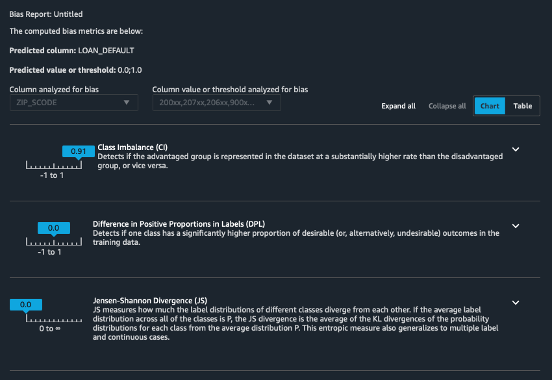Screen dimensions: 552x380
Task: Click the Predicted column LOAN_DEFAULT text
Action: coord(71,50)
